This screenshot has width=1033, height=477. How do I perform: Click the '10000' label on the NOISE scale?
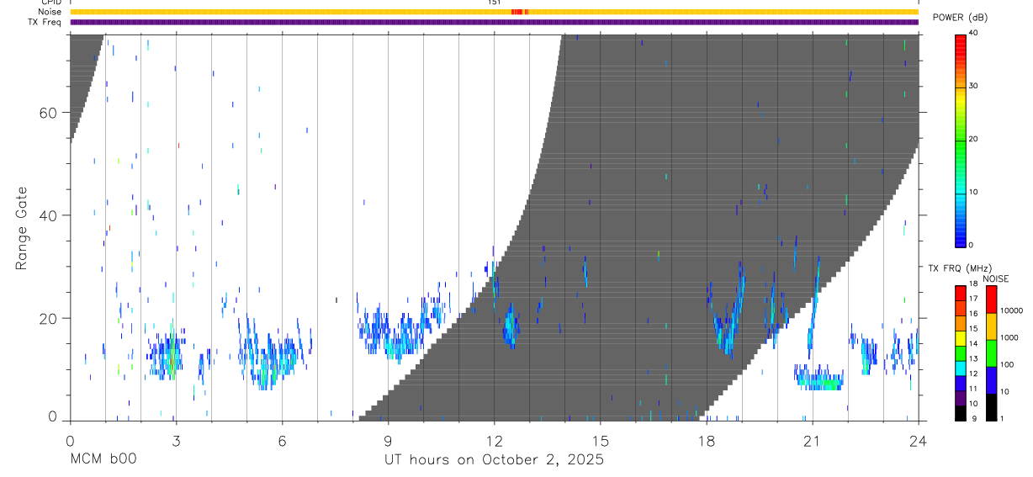(x=1012, y=310)
